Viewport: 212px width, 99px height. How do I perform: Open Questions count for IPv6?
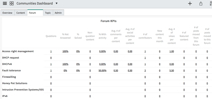(x=51, y=96)
